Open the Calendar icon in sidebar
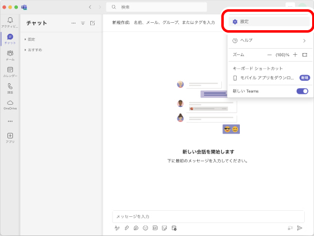Viewport: 314px width, 236px height. (10, 70)
